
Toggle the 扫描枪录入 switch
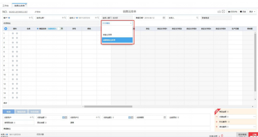tap(61, 29)
